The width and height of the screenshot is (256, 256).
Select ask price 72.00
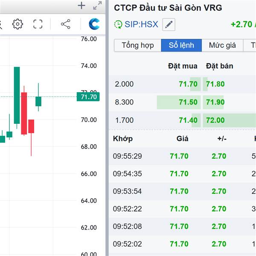(215, 120)
